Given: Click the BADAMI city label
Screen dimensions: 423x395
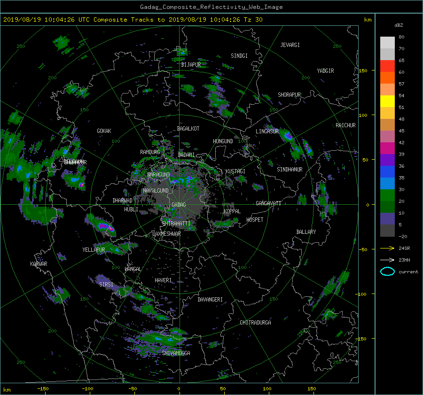Looking at the screenshot, I should pyautogui.click(x=187, y=155).
